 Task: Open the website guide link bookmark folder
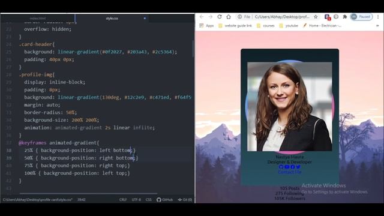235,25
